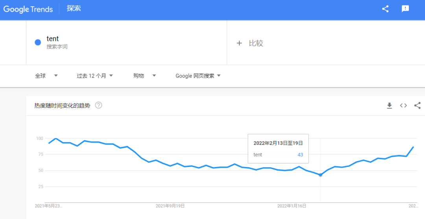Click the tent search term box
This screenshot has height=219, width=425.
pos(126,43)
